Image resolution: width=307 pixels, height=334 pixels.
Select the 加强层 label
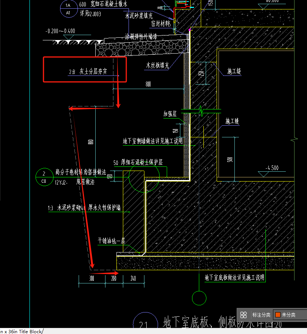(x=170, y=114)
